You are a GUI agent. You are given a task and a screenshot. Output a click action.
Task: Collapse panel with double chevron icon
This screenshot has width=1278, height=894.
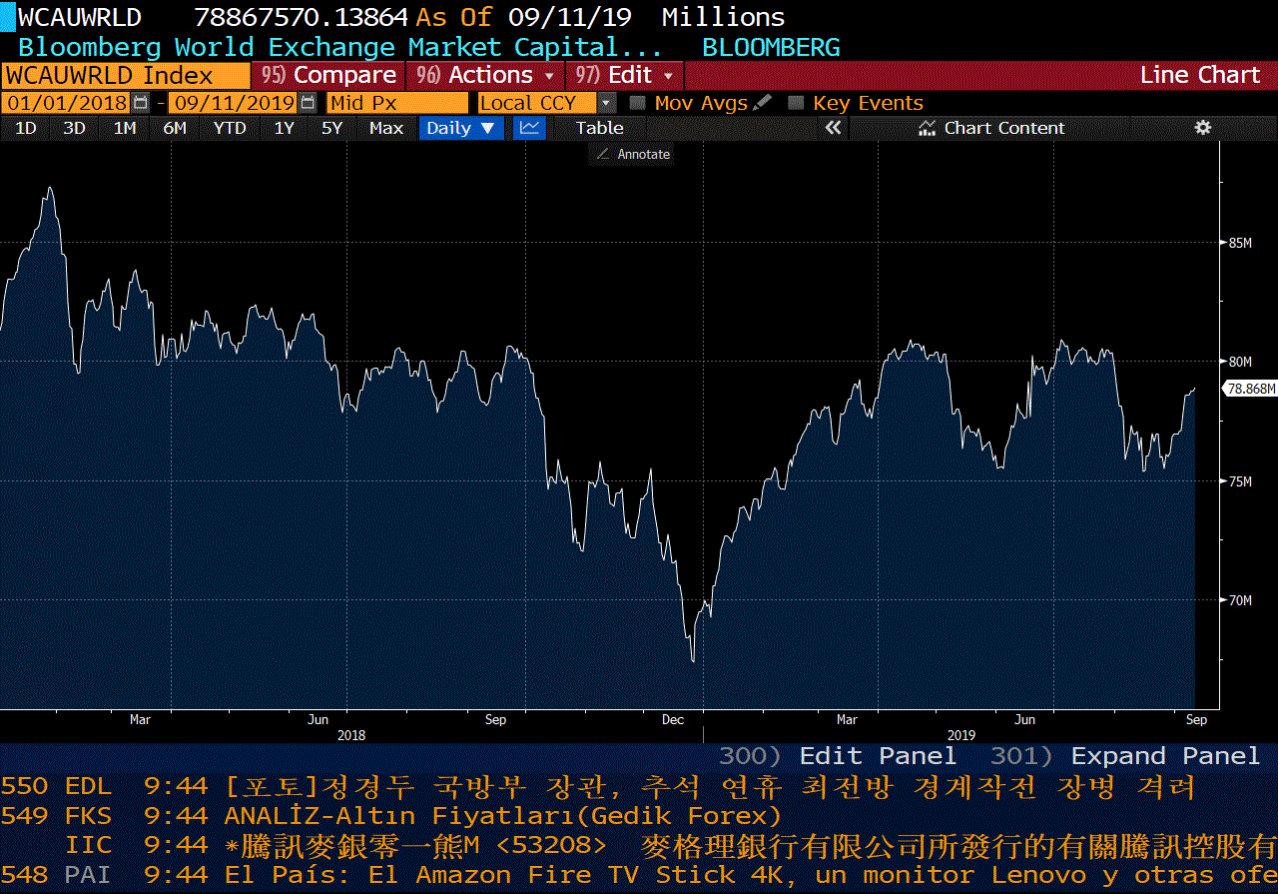pos(834,128)
